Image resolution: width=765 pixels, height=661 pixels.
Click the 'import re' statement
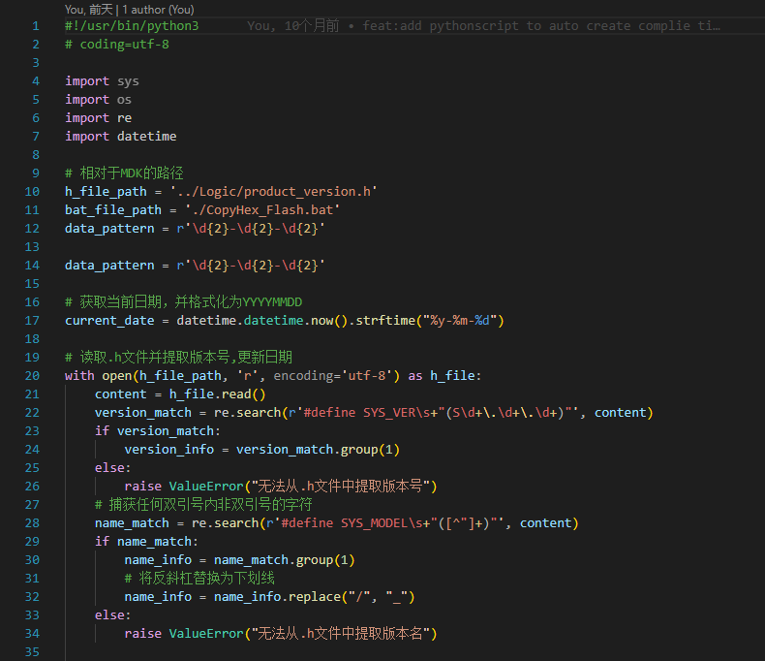(x=98, y=118)
